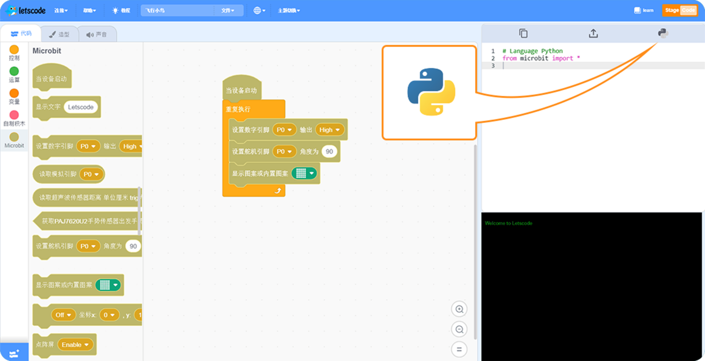
Task: Click the palette vertical scrollbar
Action: (139, 210)
